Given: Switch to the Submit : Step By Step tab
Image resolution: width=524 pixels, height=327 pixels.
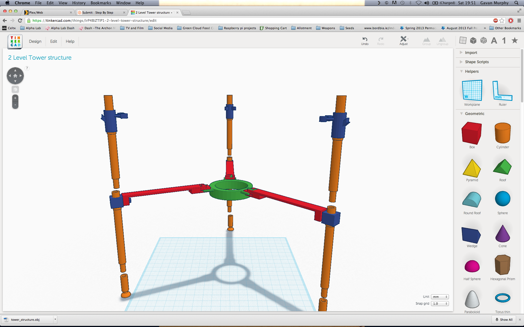Looking at the screenshot, I should point(101,13).
